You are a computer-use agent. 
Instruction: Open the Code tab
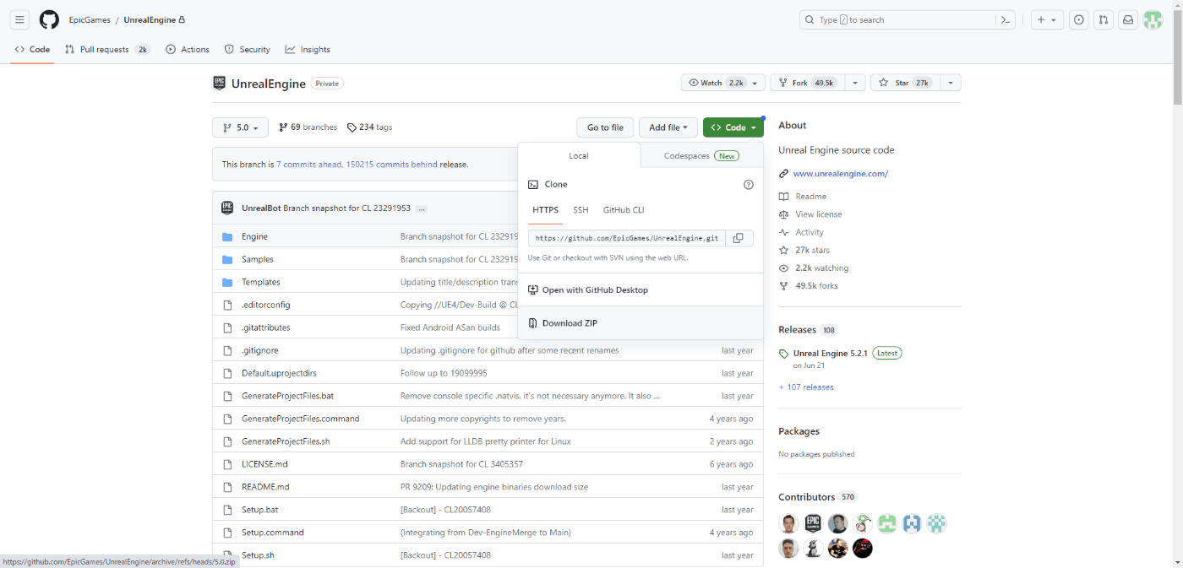click(33, 49)
